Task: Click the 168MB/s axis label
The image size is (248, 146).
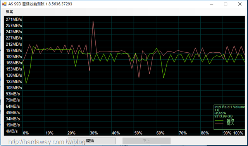Action: pos(14,63)
